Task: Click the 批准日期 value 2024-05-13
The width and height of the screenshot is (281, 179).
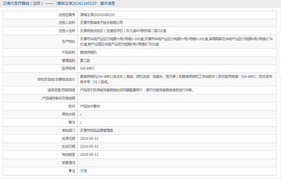Action: pos(89,138)
